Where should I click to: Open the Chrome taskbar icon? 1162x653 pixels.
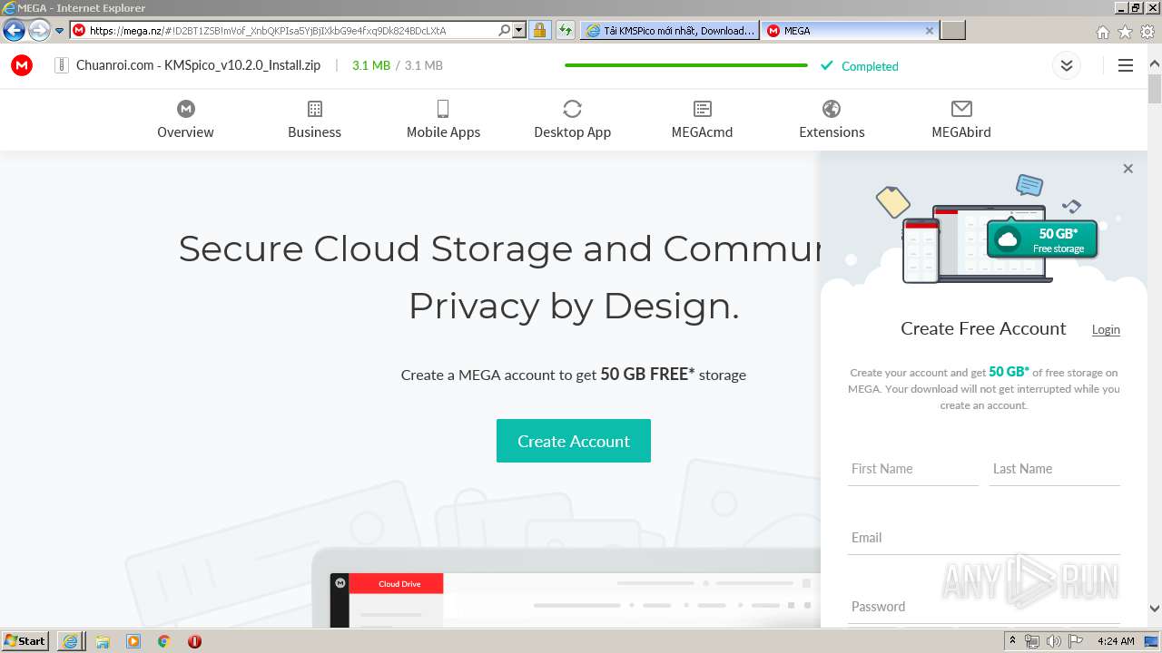click(164, 641)
